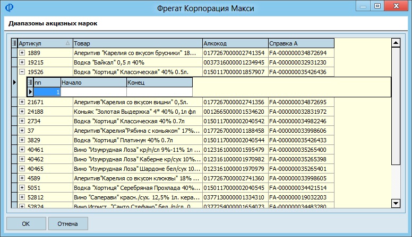Select the nested row indicator arrow
The height and width of the screenshot is (237, 412).
coord(30,92)
